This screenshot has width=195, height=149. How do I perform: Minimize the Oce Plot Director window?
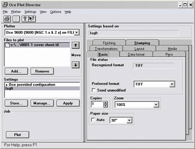coord(181,5)
